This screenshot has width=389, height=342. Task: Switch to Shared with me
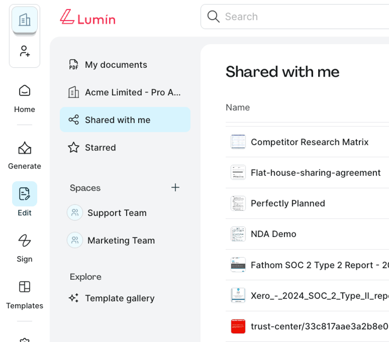pyautogui.click(x=117, y=120)
